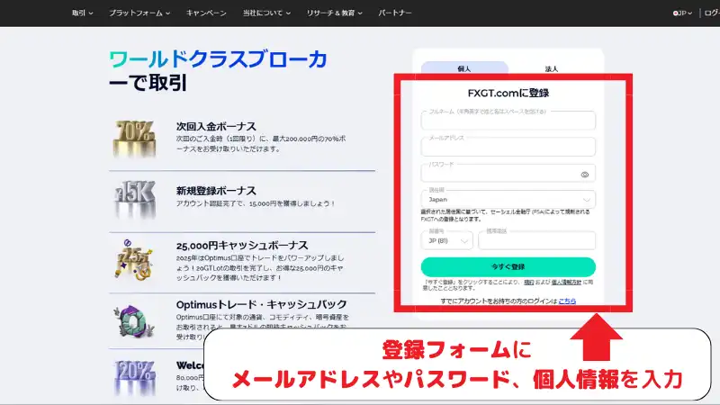Toggle password visibility eye icon
The image size is (720, 405).
pos(584,175)
